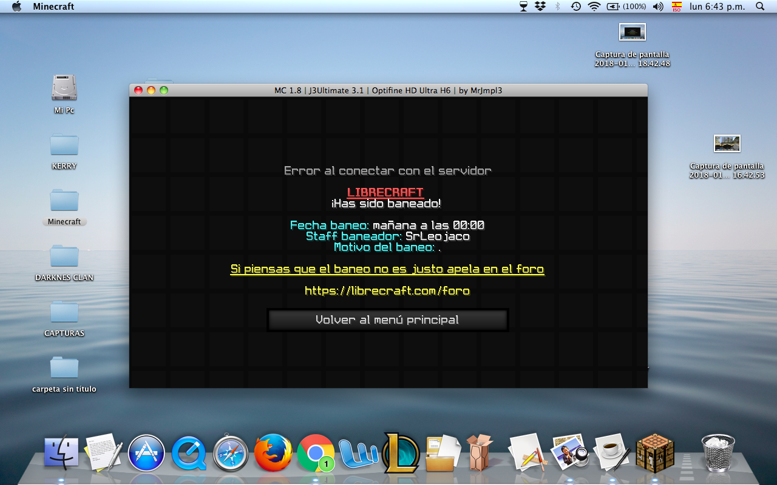Select screenshot file '18.42.48' on desktop
The height and width of the screenshot is (485, 777).
click(x=633, y=32)
